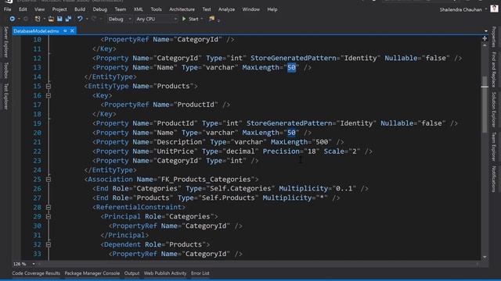The width and height of the screenshot is (501, 281).
Task: Open the Test menu
Action: click(207, 9)
